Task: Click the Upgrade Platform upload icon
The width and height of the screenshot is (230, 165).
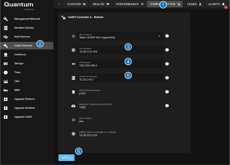Action: coord(6,99)
